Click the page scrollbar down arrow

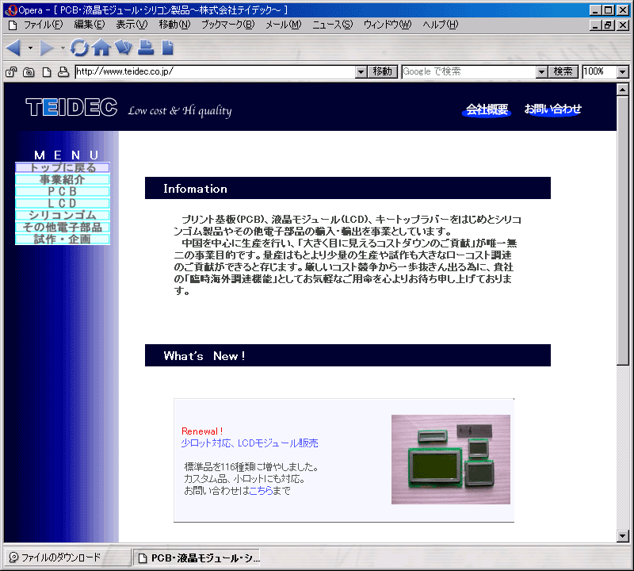623,536
